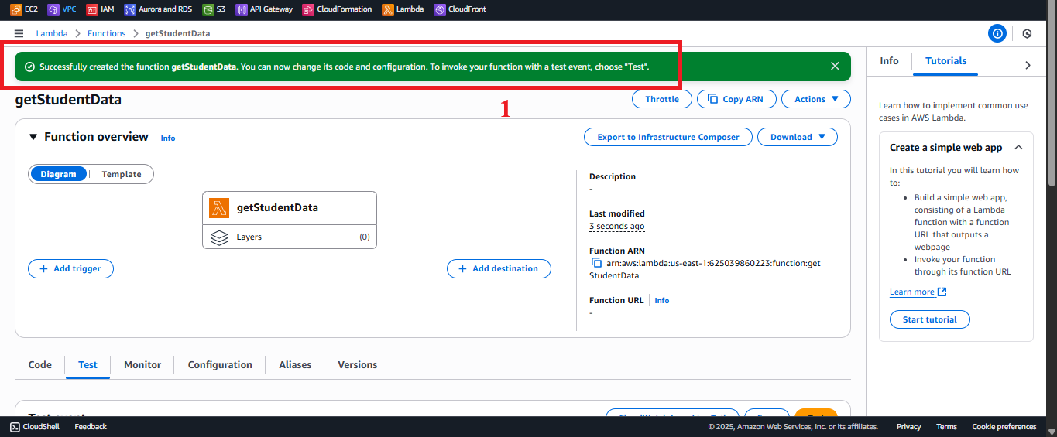
Task: Open the IAM service shortcut
Action: [x=101, y=9]
